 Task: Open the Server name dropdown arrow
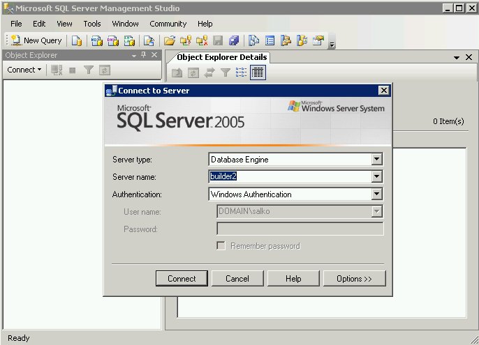376,176
